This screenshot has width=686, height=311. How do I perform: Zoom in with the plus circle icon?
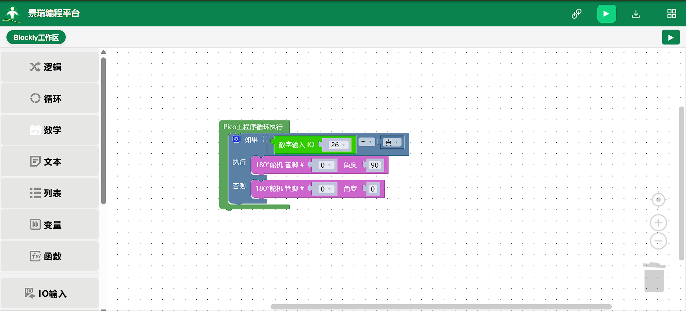(x=658, y=223)
